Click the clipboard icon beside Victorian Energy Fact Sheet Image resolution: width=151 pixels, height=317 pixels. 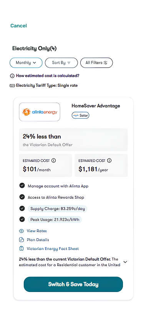pyautogui.click(x=22, y=249)
